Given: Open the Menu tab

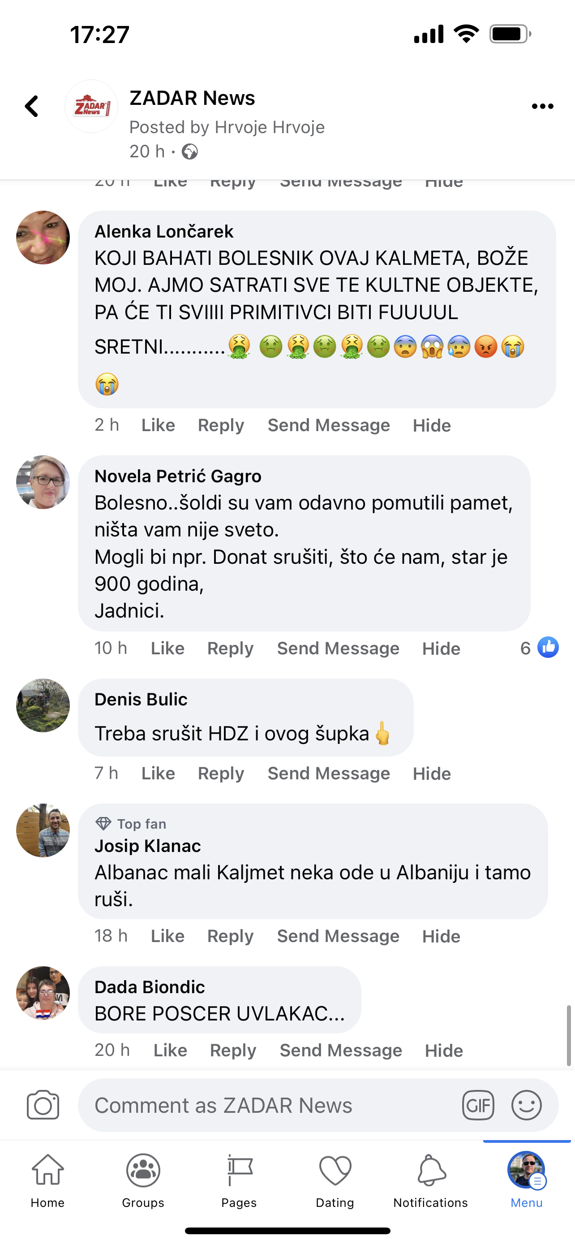Looking at the screenshot, I should 526,1180.
